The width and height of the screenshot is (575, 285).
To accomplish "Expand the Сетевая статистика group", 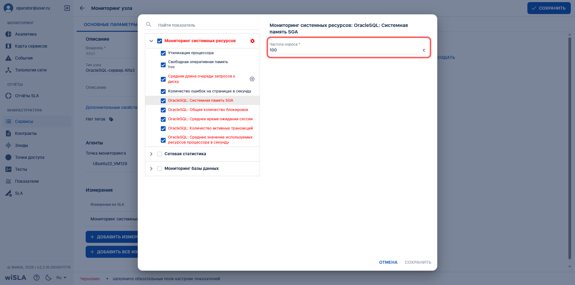I will (151, 154).
